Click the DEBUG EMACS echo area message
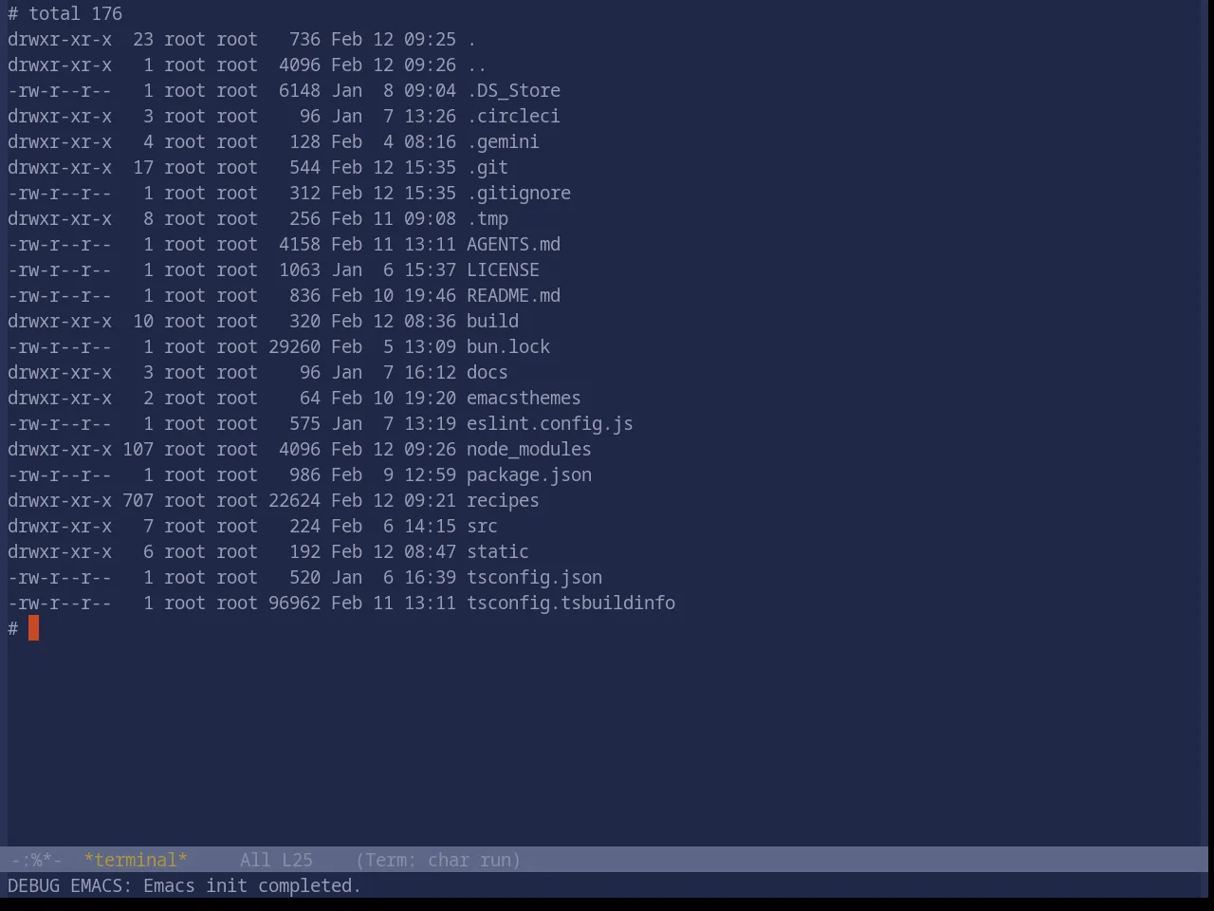This screenshot has width=1214, height=911. [x=184, y=885]
